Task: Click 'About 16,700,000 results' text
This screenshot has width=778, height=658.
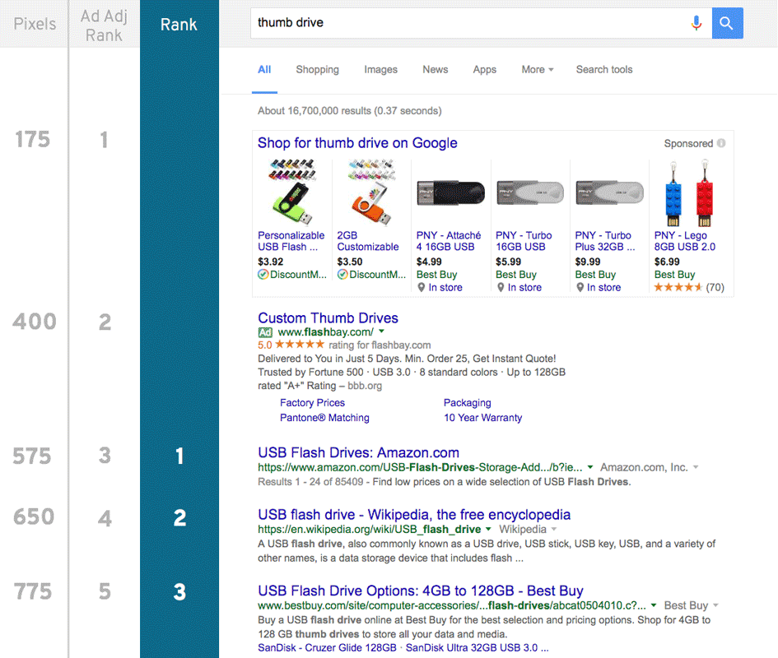Action: (x=314, y=110)
